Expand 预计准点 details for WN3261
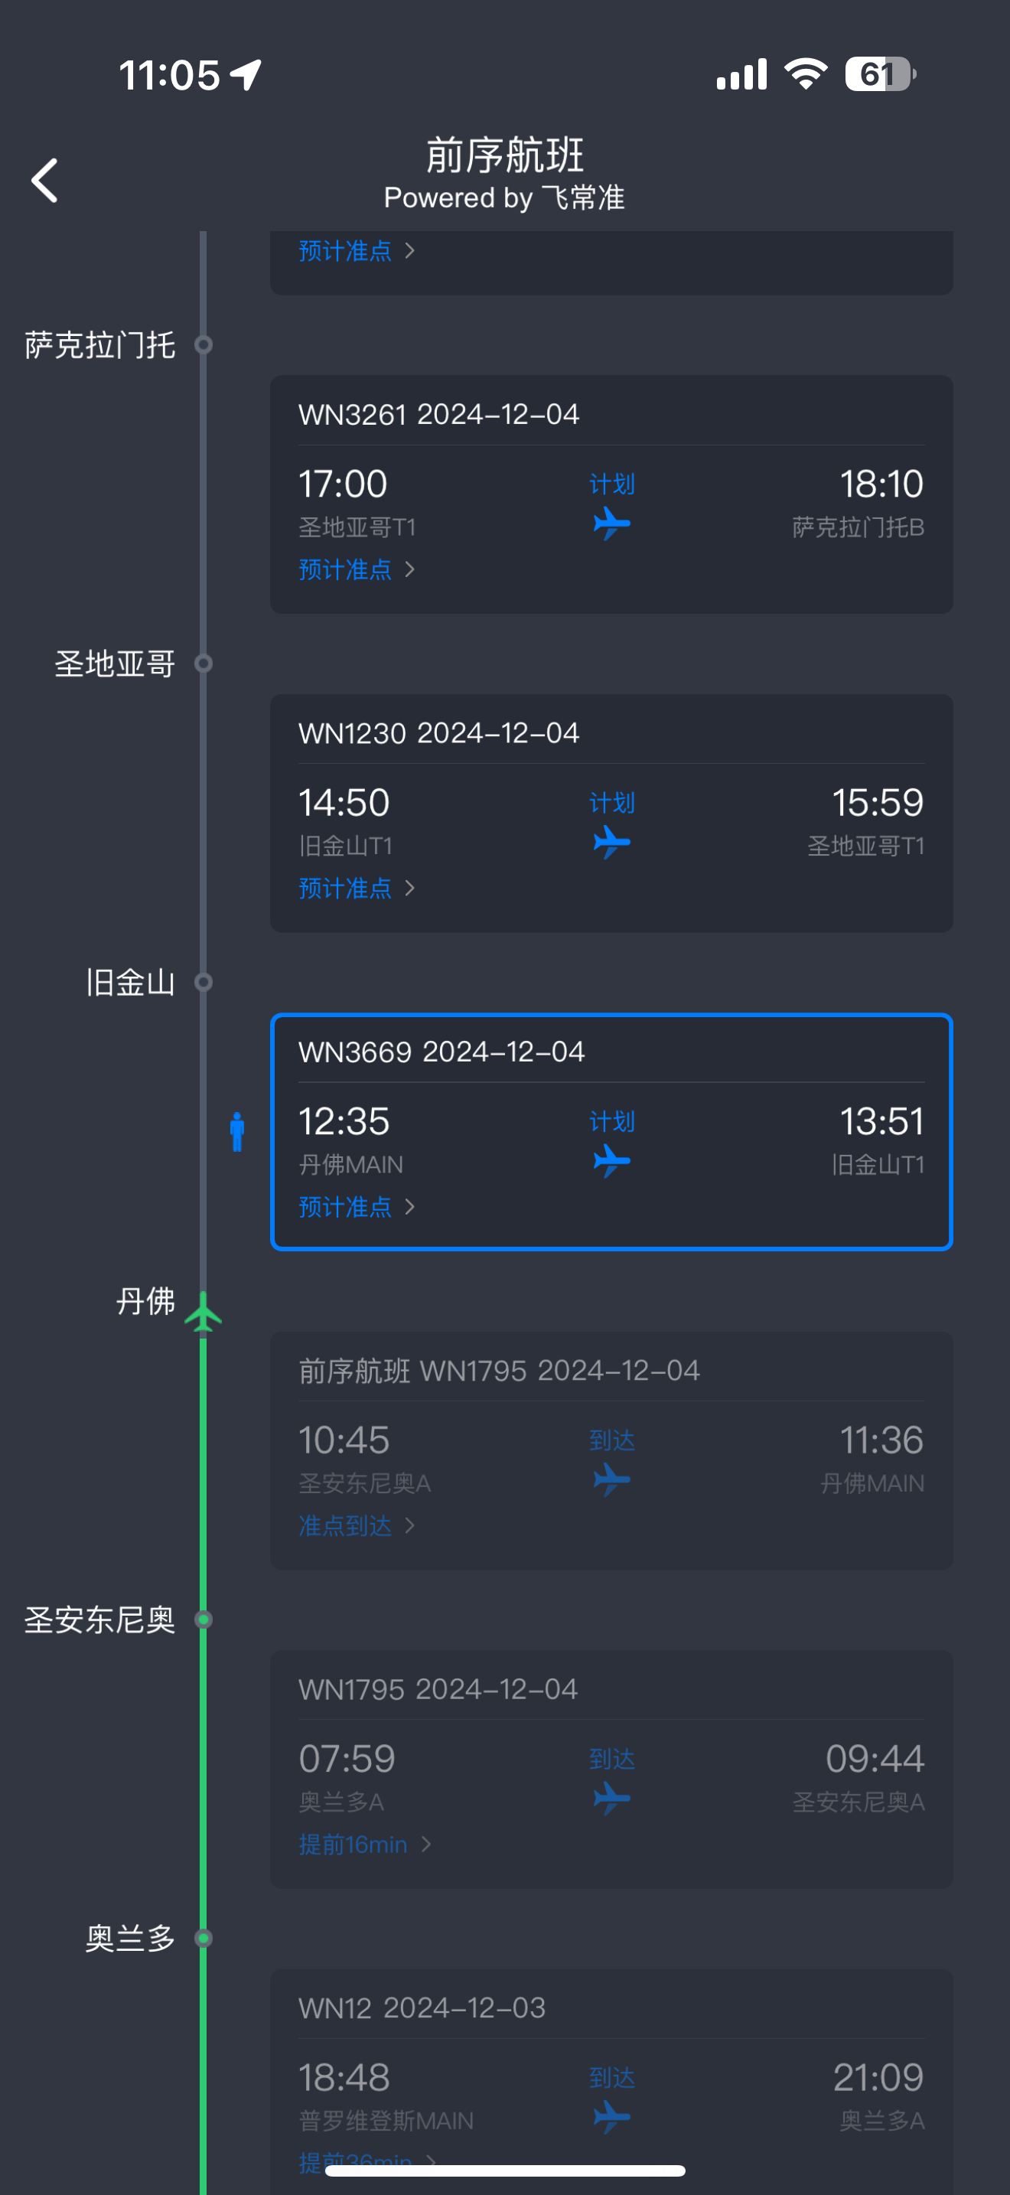 click(357, 569)
